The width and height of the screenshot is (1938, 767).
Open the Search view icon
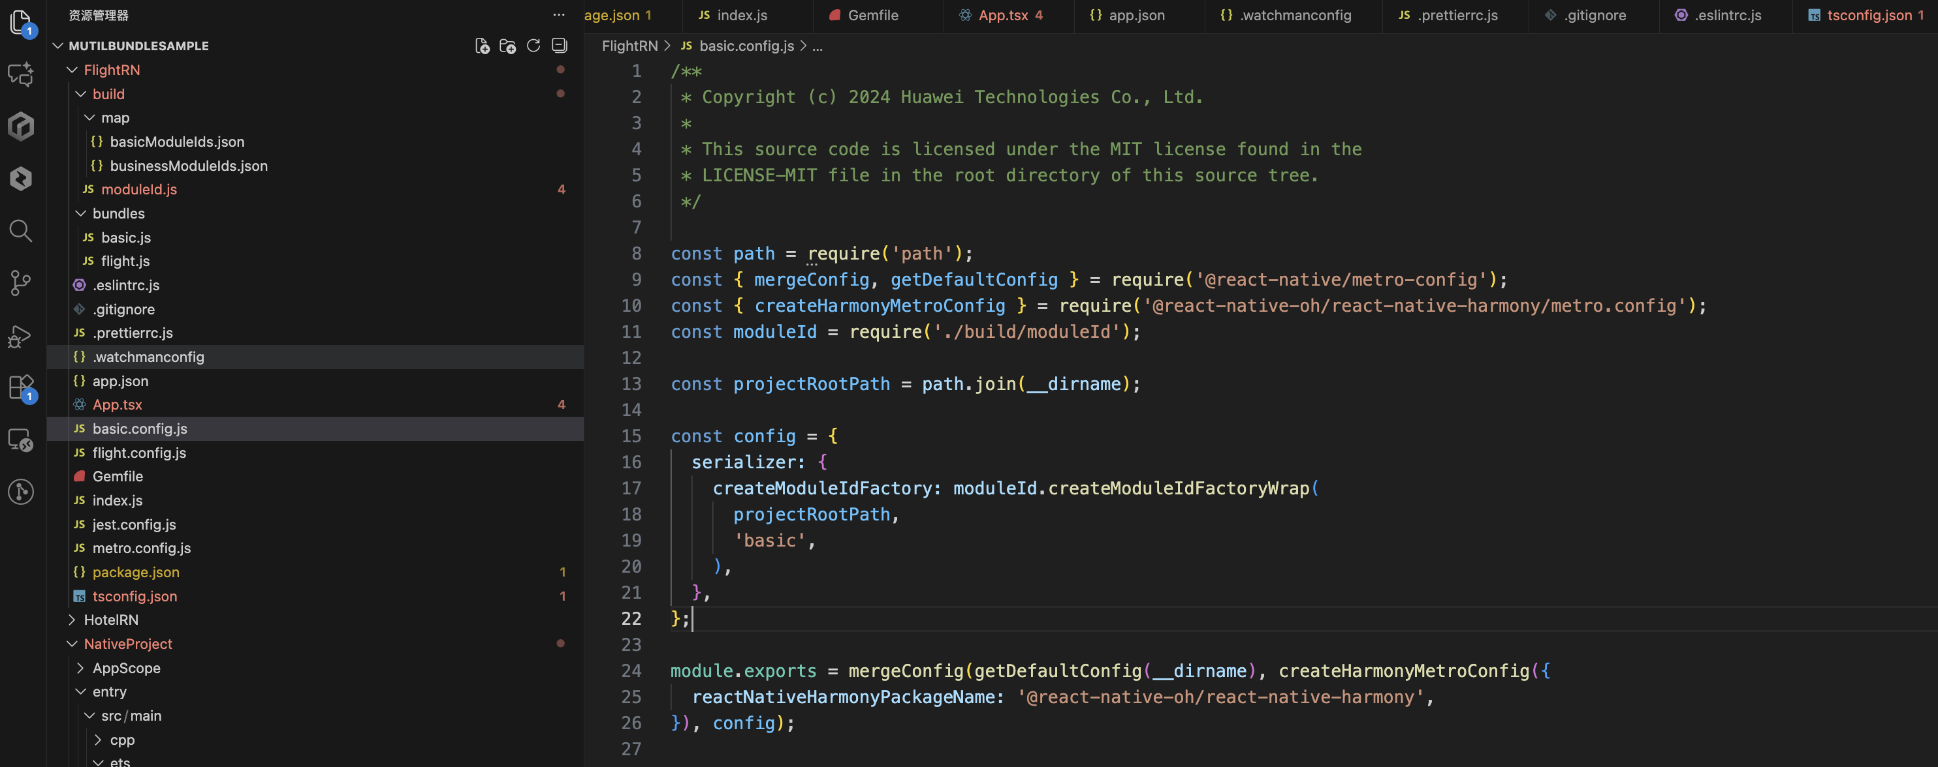coord(21,231)
